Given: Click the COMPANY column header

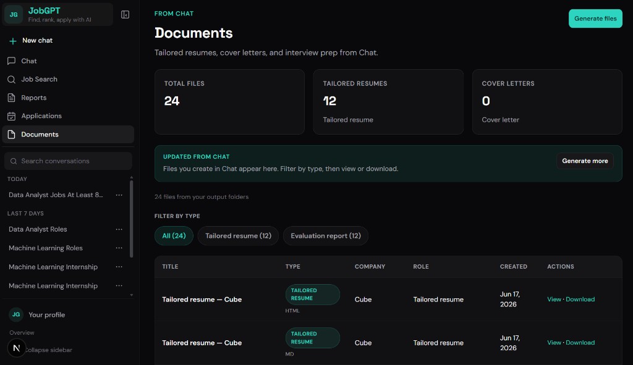Looking at the screenshot, I should coord(370,267).
